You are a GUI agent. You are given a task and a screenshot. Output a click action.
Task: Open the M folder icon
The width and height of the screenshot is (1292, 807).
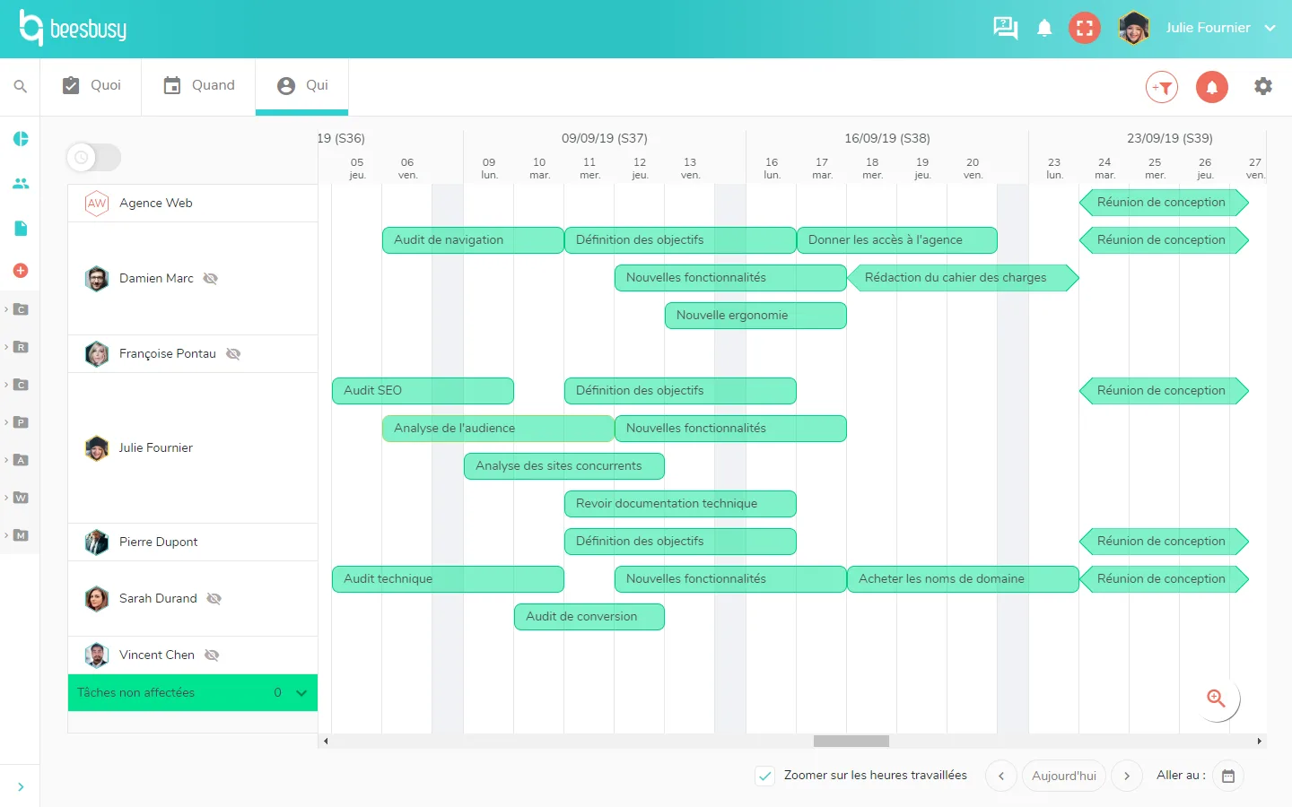coord(21,535)
